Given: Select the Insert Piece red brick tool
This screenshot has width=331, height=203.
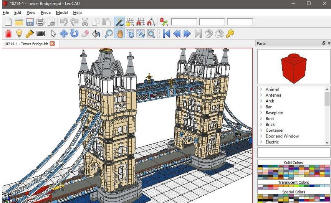Looking at the screenshot, I should (x=8, y=34).
